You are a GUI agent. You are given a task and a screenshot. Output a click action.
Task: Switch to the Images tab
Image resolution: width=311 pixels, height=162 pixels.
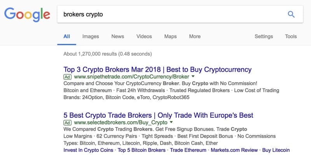click(x=91, y=36)
